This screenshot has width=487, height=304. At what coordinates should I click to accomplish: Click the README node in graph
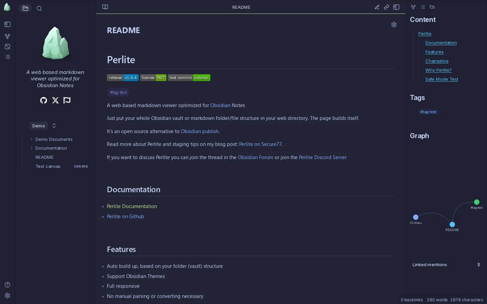click(452, 224)
